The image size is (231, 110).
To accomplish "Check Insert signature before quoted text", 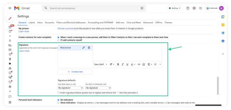I will pyautogui.click(x=59, y=93).
